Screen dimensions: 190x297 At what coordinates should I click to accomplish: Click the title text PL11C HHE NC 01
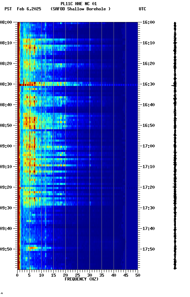pos(78,4)
